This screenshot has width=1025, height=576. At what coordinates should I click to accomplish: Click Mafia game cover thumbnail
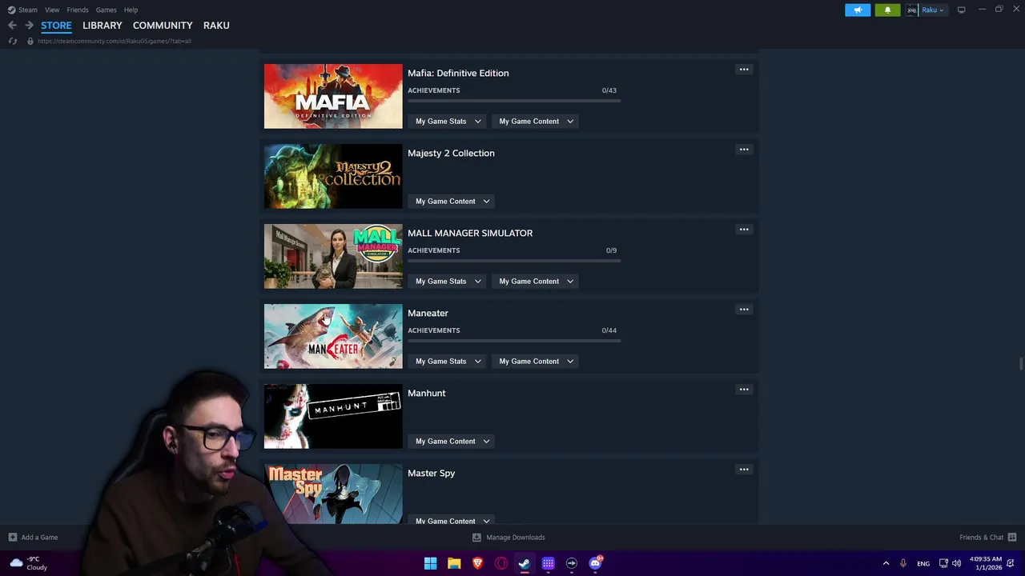click(x=333, y=96)
